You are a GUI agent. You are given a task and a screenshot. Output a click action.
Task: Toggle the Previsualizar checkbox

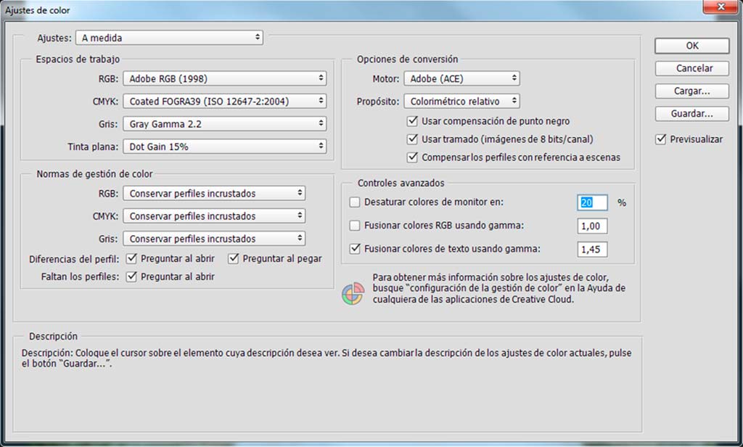pos(660,139)
